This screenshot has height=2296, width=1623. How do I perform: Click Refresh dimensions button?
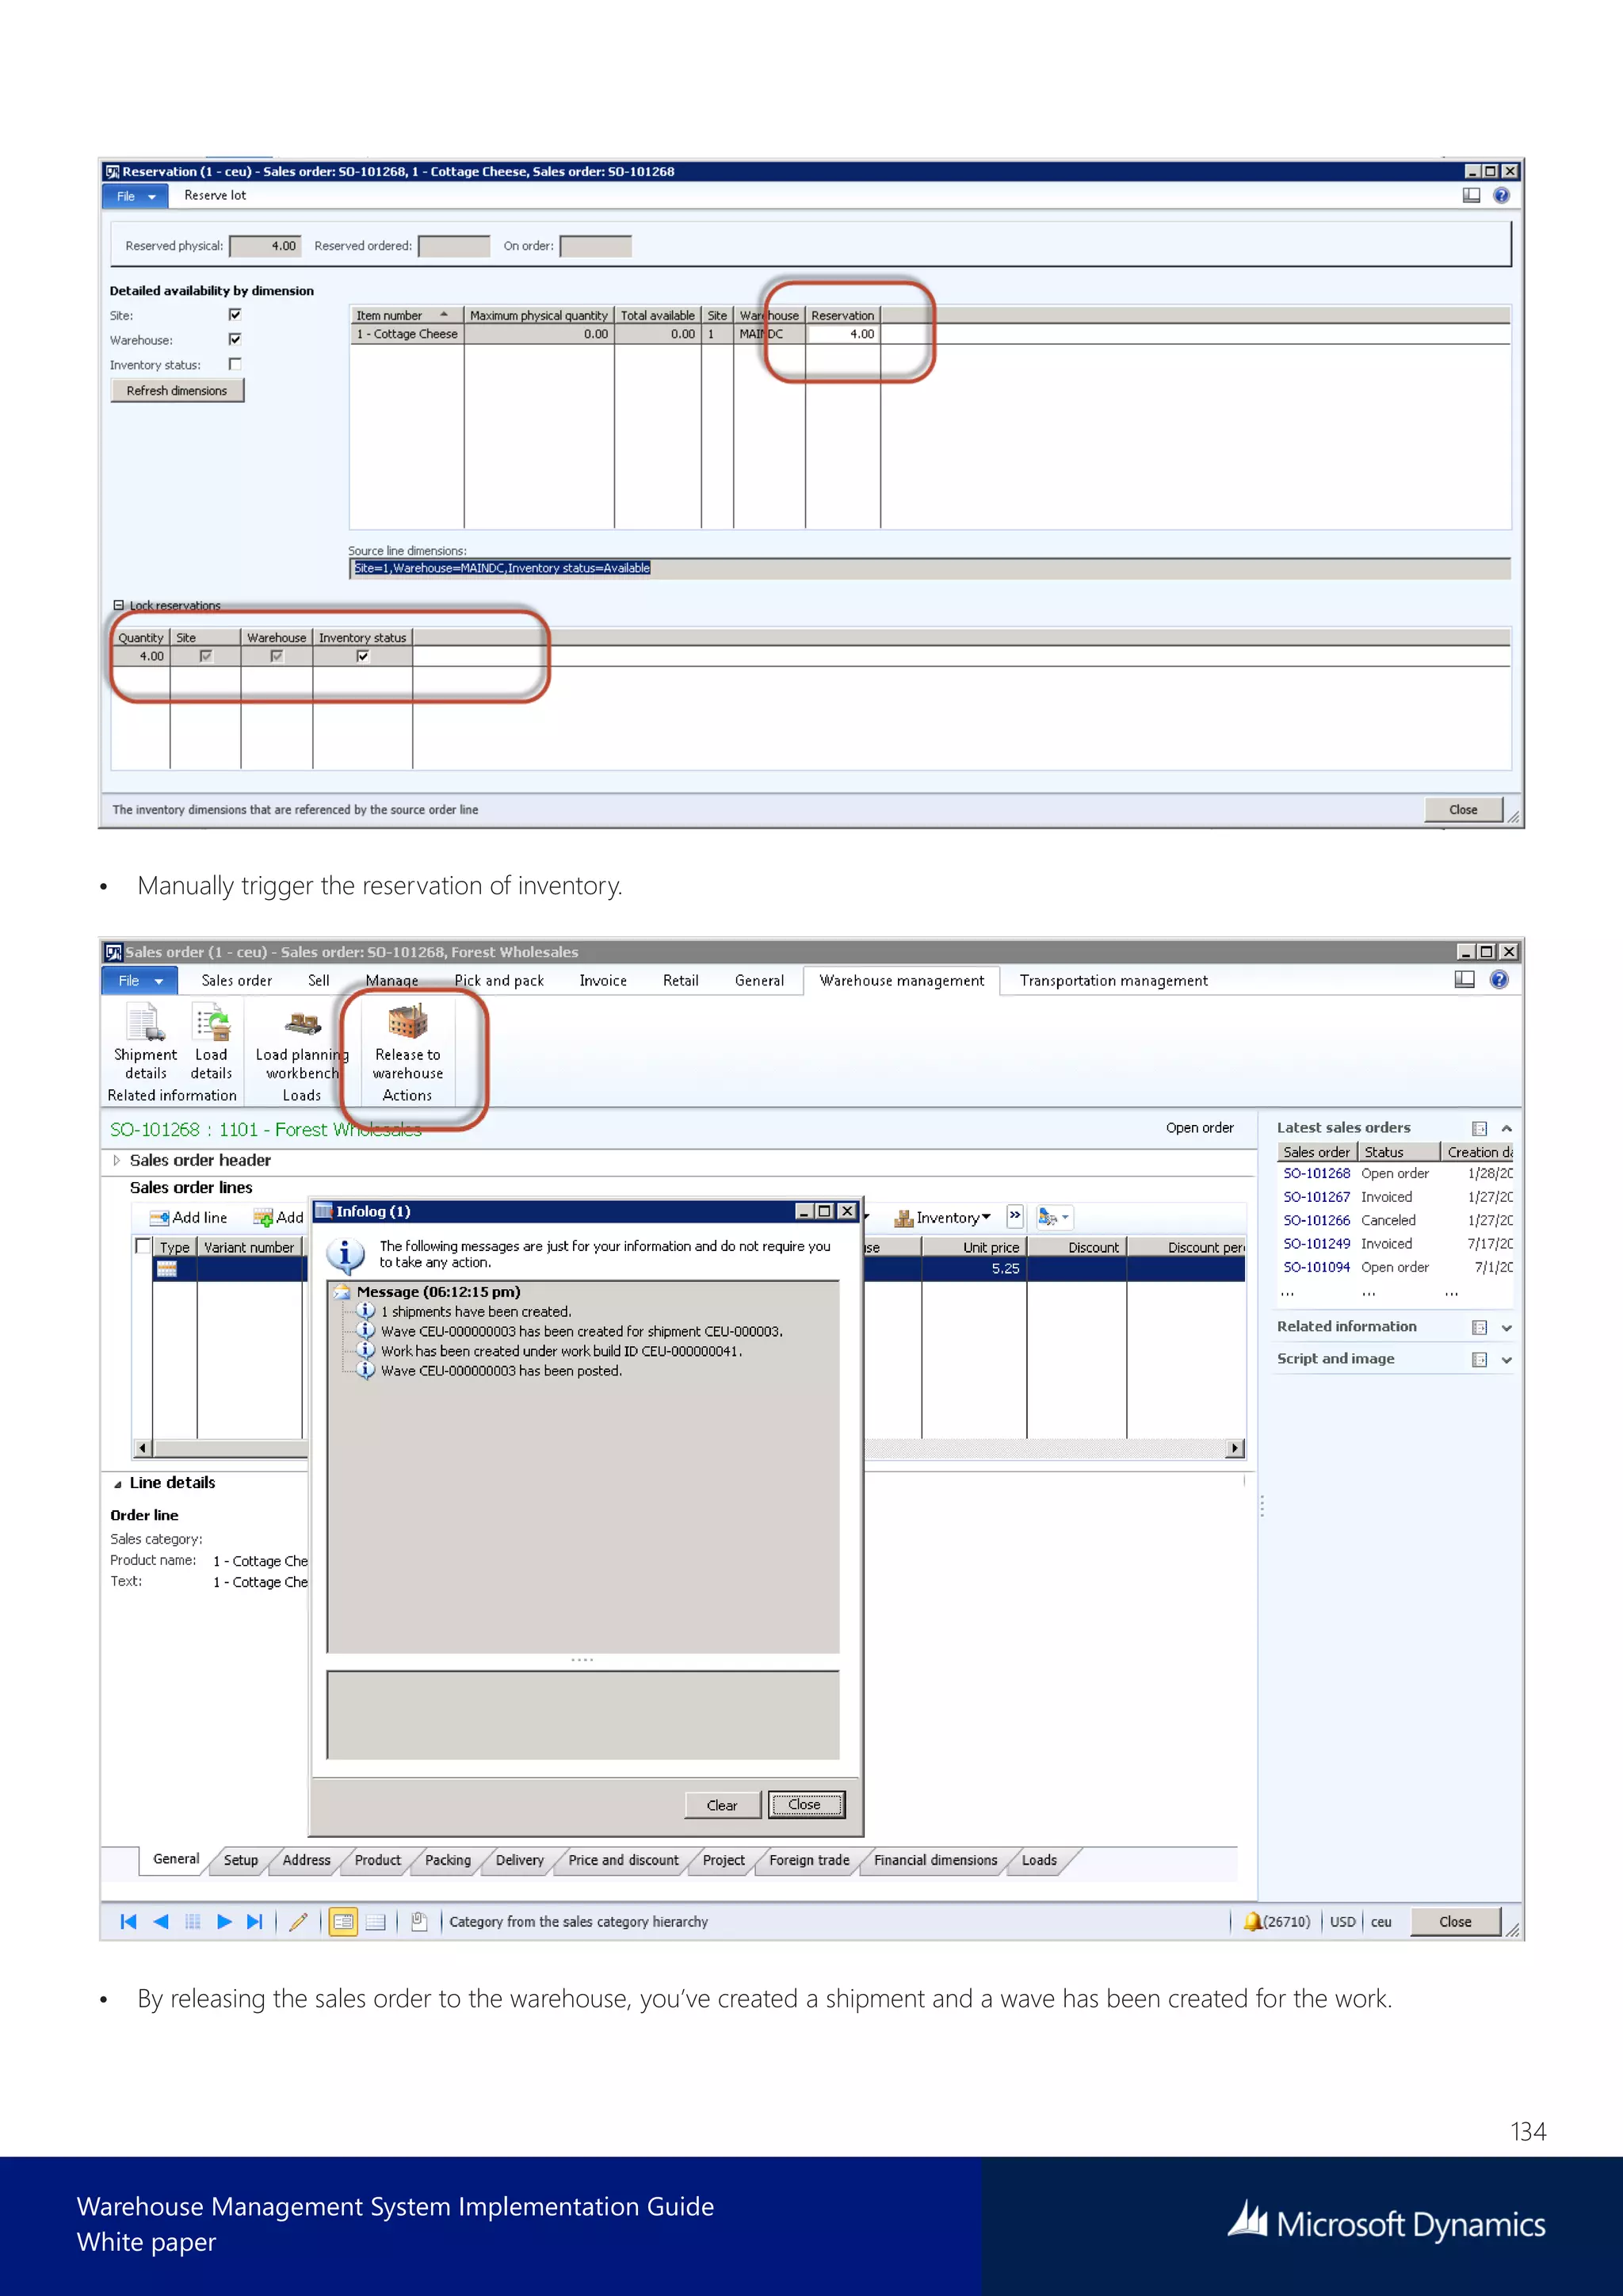point(177,390)
